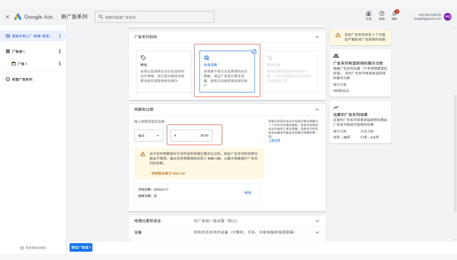Open the 通知 notifications bell
The height and width of the screenshot is (260, 457).
click(x=394, y=16)
